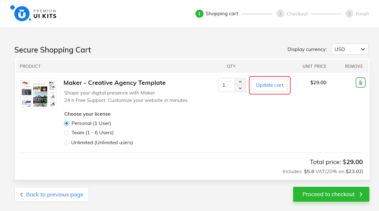Select Personal (1 User) license
Screen dimensions: 379x211
coord(67,123)
